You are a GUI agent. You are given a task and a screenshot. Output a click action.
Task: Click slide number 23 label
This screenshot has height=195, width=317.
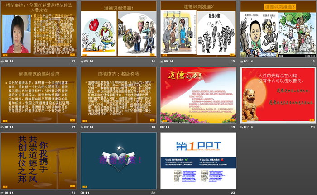pyautogui.click(x=233, y=193)
